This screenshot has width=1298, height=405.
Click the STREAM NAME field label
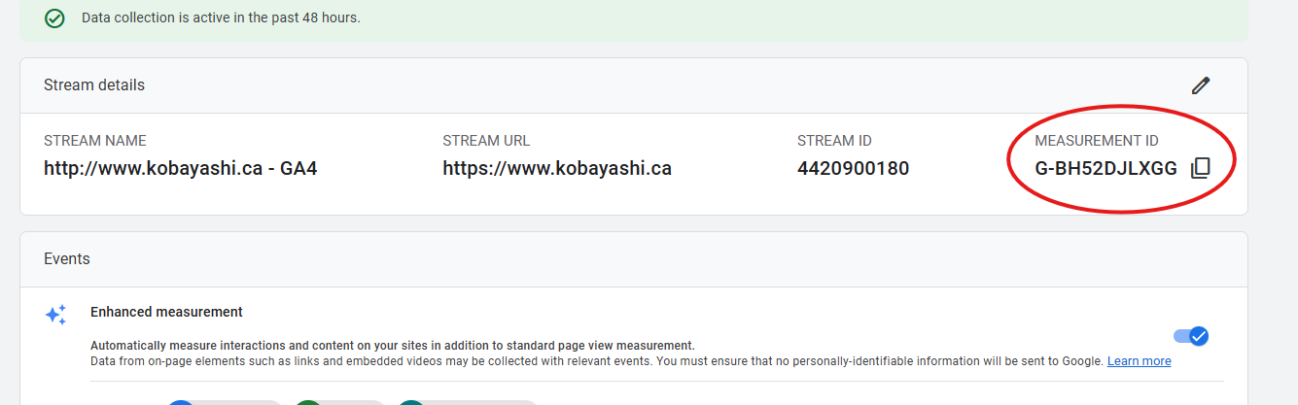[x=95, y=141]
